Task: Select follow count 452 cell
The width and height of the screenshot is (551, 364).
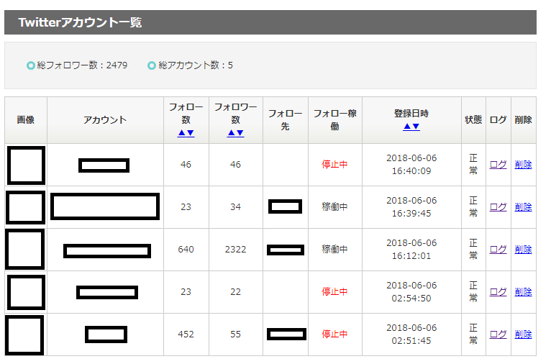Action: pyautogui.click(x=186, y=334)
